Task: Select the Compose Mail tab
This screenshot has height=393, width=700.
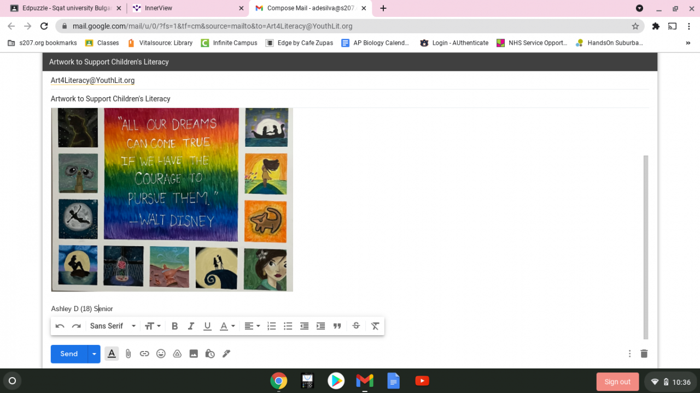Action: pos(311,8)
